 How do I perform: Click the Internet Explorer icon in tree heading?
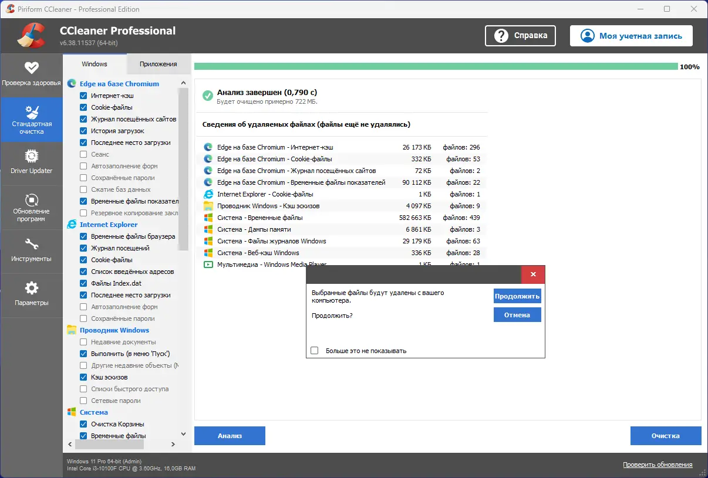[72, 225]
